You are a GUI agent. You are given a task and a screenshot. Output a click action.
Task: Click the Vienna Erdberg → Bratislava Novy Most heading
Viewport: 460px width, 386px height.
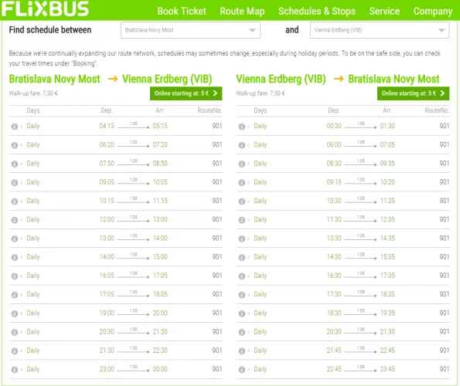(x=338, y=79)
